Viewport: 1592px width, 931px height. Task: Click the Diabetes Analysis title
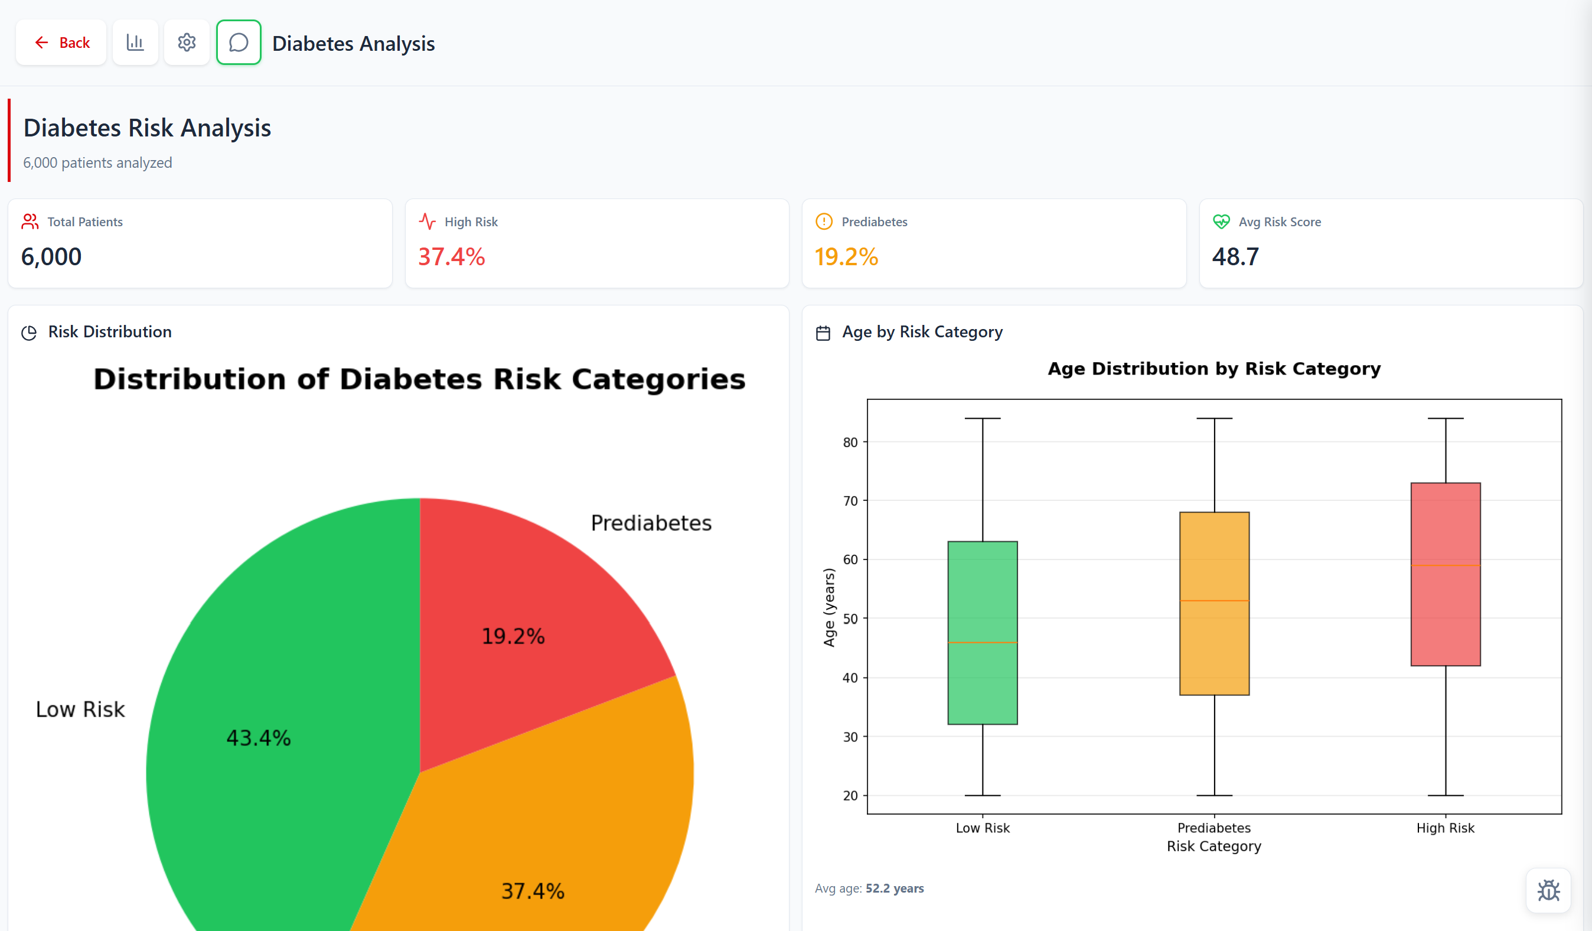point(353,43)
